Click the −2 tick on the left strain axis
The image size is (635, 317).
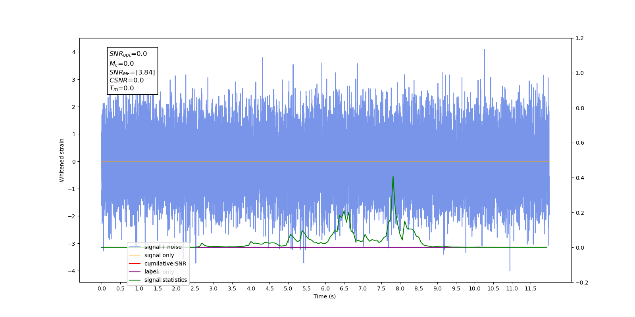(x=71, y=216)
